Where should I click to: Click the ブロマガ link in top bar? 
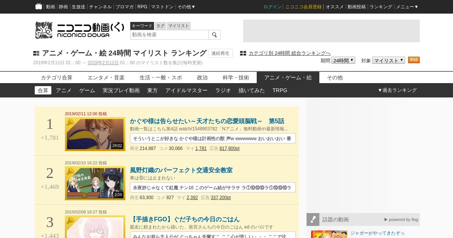tap(125, 7)
